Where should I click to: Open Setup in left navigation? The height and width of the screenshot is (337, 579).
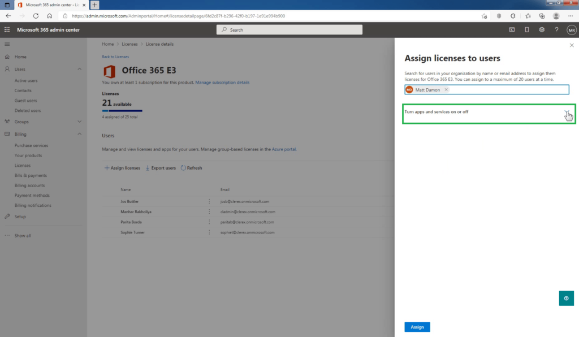click(20, 217)
